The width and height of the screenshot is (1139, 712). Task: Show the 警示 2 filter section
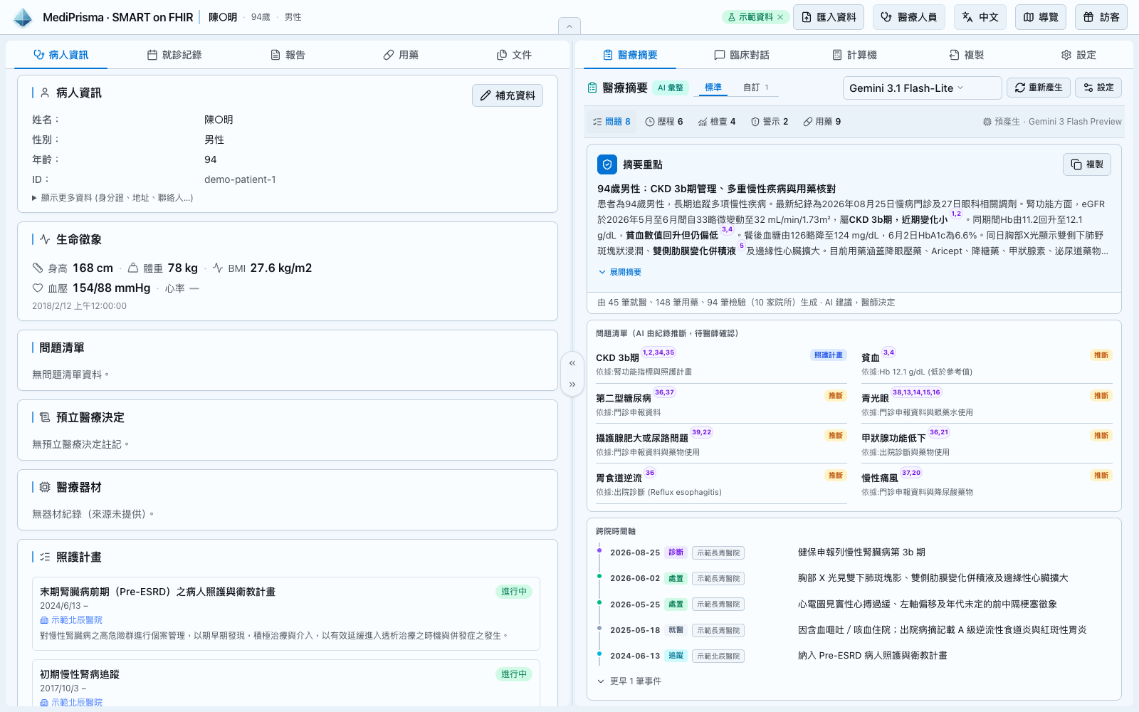click(x=770, y=122)
